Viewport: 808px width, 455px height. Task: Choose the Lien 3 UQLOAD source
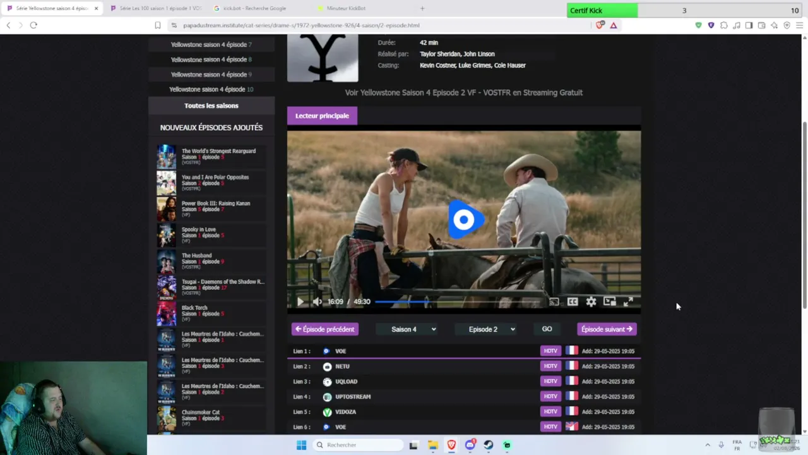tap(464, 382)
